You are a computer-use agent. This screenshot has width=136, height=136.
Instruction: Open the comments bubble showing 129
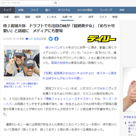(29, 39)
